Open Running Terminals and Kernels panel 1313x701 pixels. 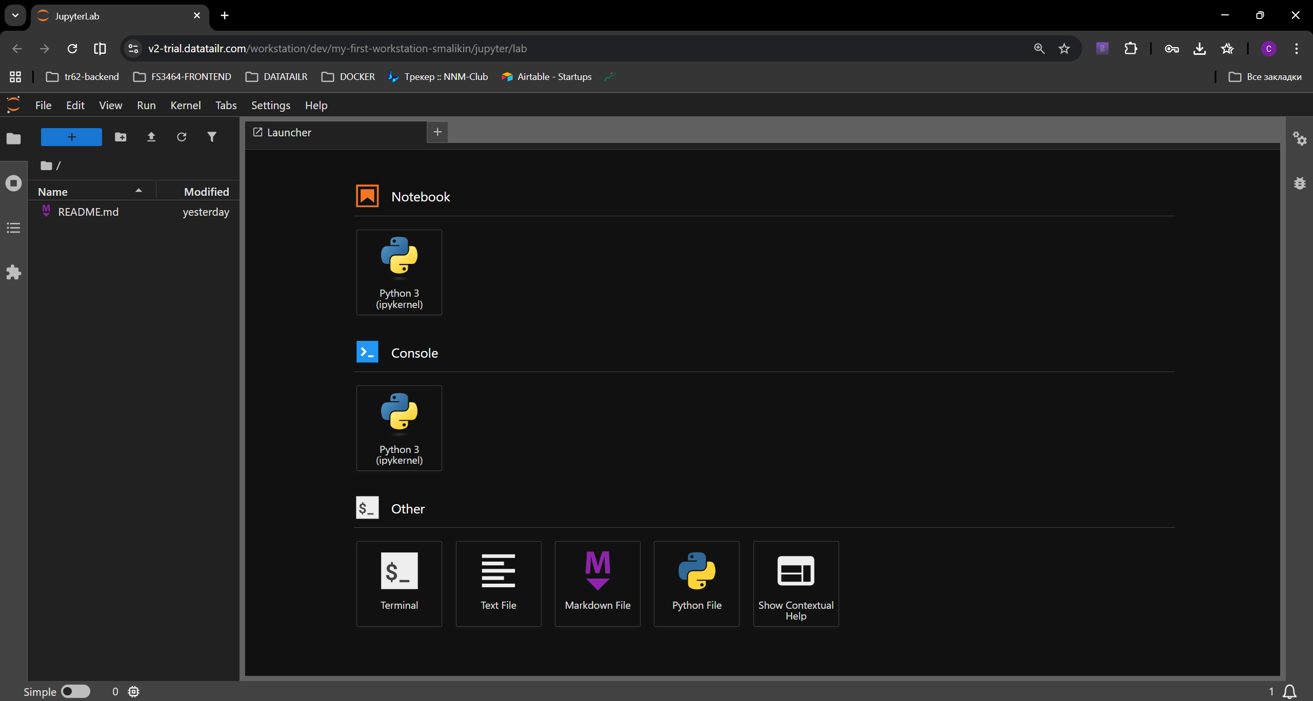[x=14, y=183]
